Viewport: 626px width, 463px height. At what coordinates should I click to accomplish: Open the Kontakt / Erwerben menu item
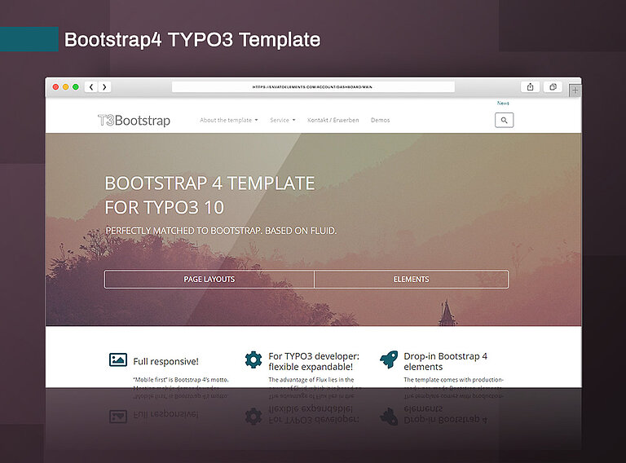tap(333, 120)
